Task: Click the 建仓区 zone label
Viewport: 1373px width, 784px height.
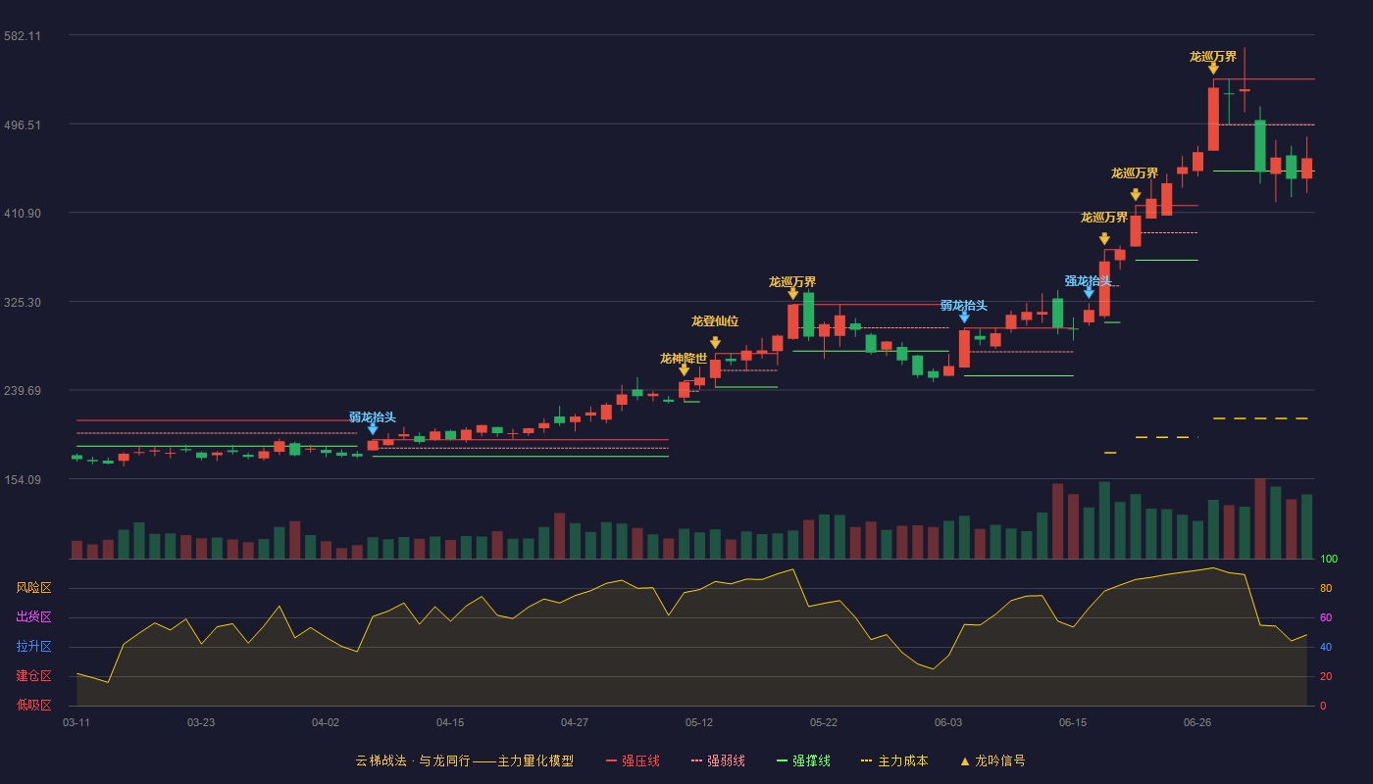Action: 33,676
